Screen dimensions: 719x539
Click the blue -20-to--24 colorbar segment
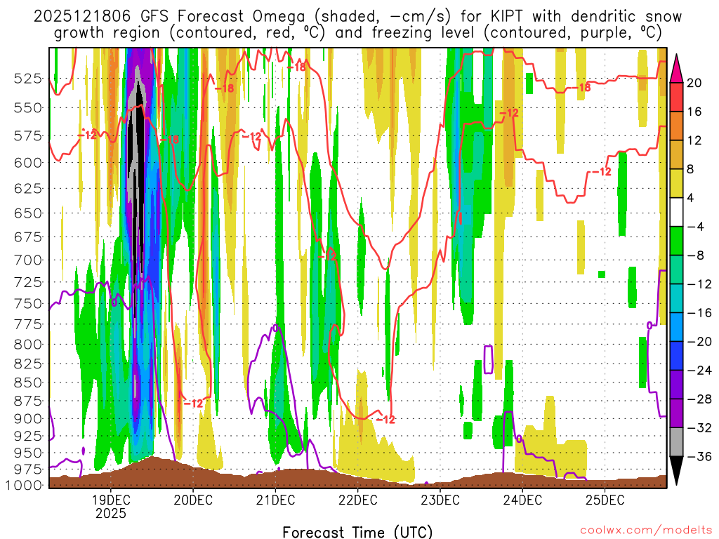676,356
